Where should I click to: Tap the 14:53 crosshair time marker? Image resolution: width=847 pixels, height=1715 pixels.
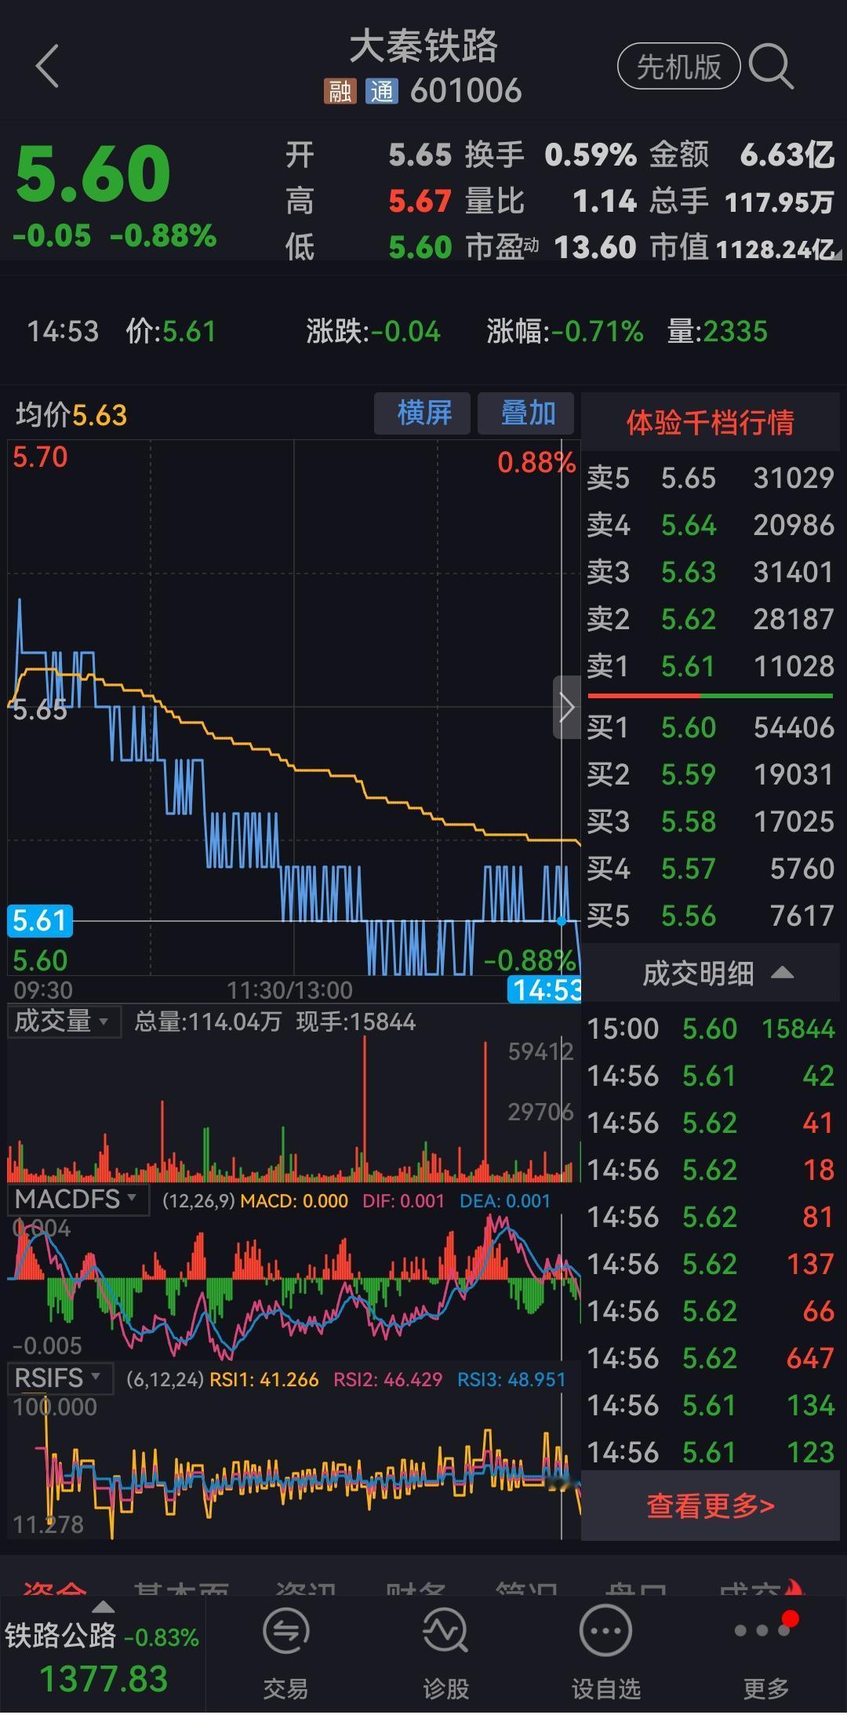(544, 990)
